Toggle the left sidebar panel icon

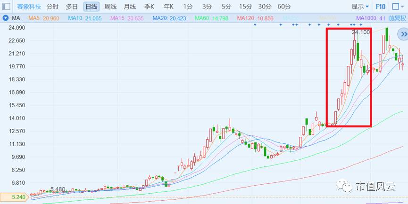point(6,6)
